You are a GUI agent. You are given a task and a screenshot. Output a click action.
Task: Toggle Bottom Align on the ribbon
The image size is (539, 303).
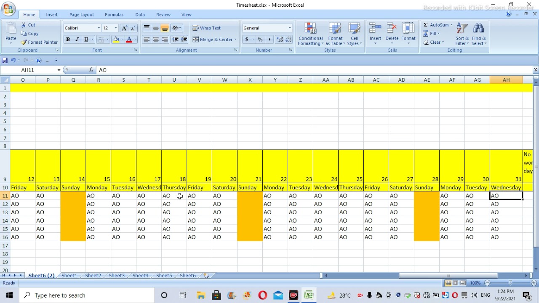[x=165, y=28]
